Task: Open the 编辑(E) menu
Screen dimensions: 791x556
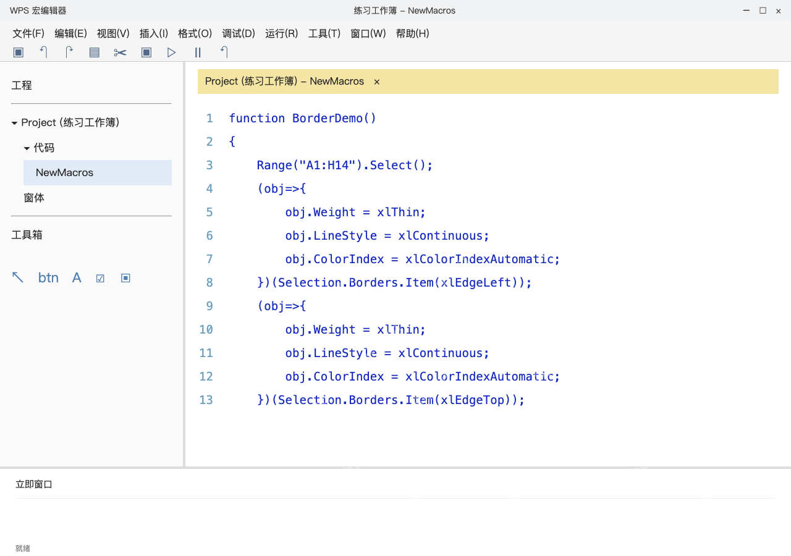Action: (x=70, y=33)
